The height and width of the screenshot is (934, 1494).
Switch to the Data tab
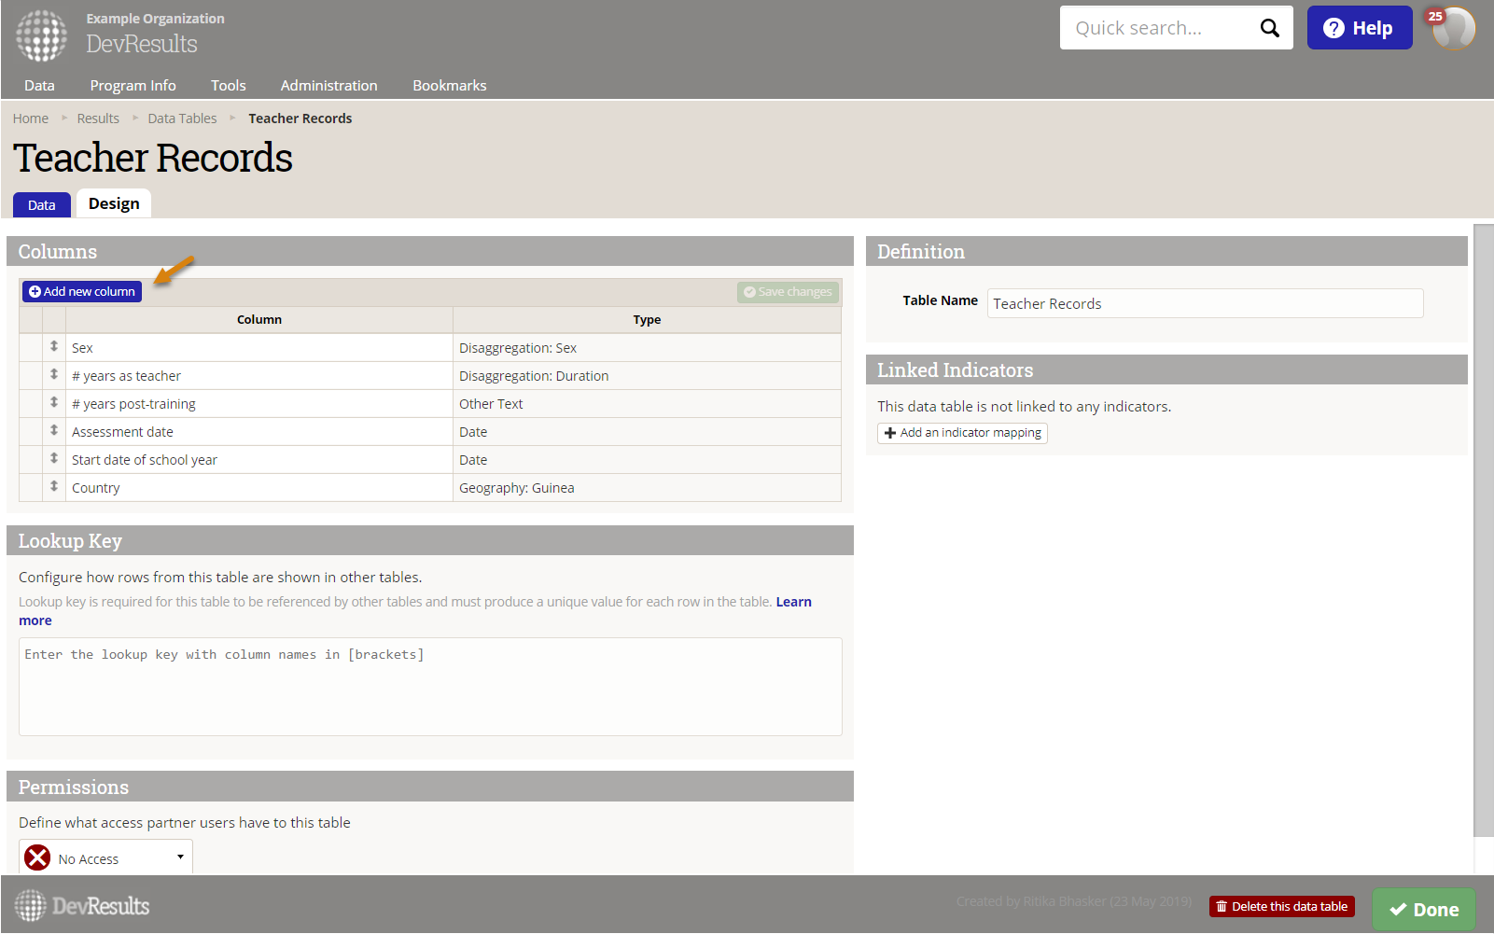point(42,204)
